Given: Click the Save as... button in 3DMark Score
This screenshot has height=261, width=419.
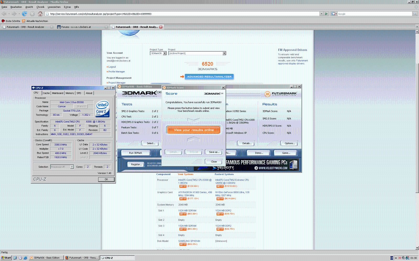Looking at the screenshot, I should (x=214, y=152).
